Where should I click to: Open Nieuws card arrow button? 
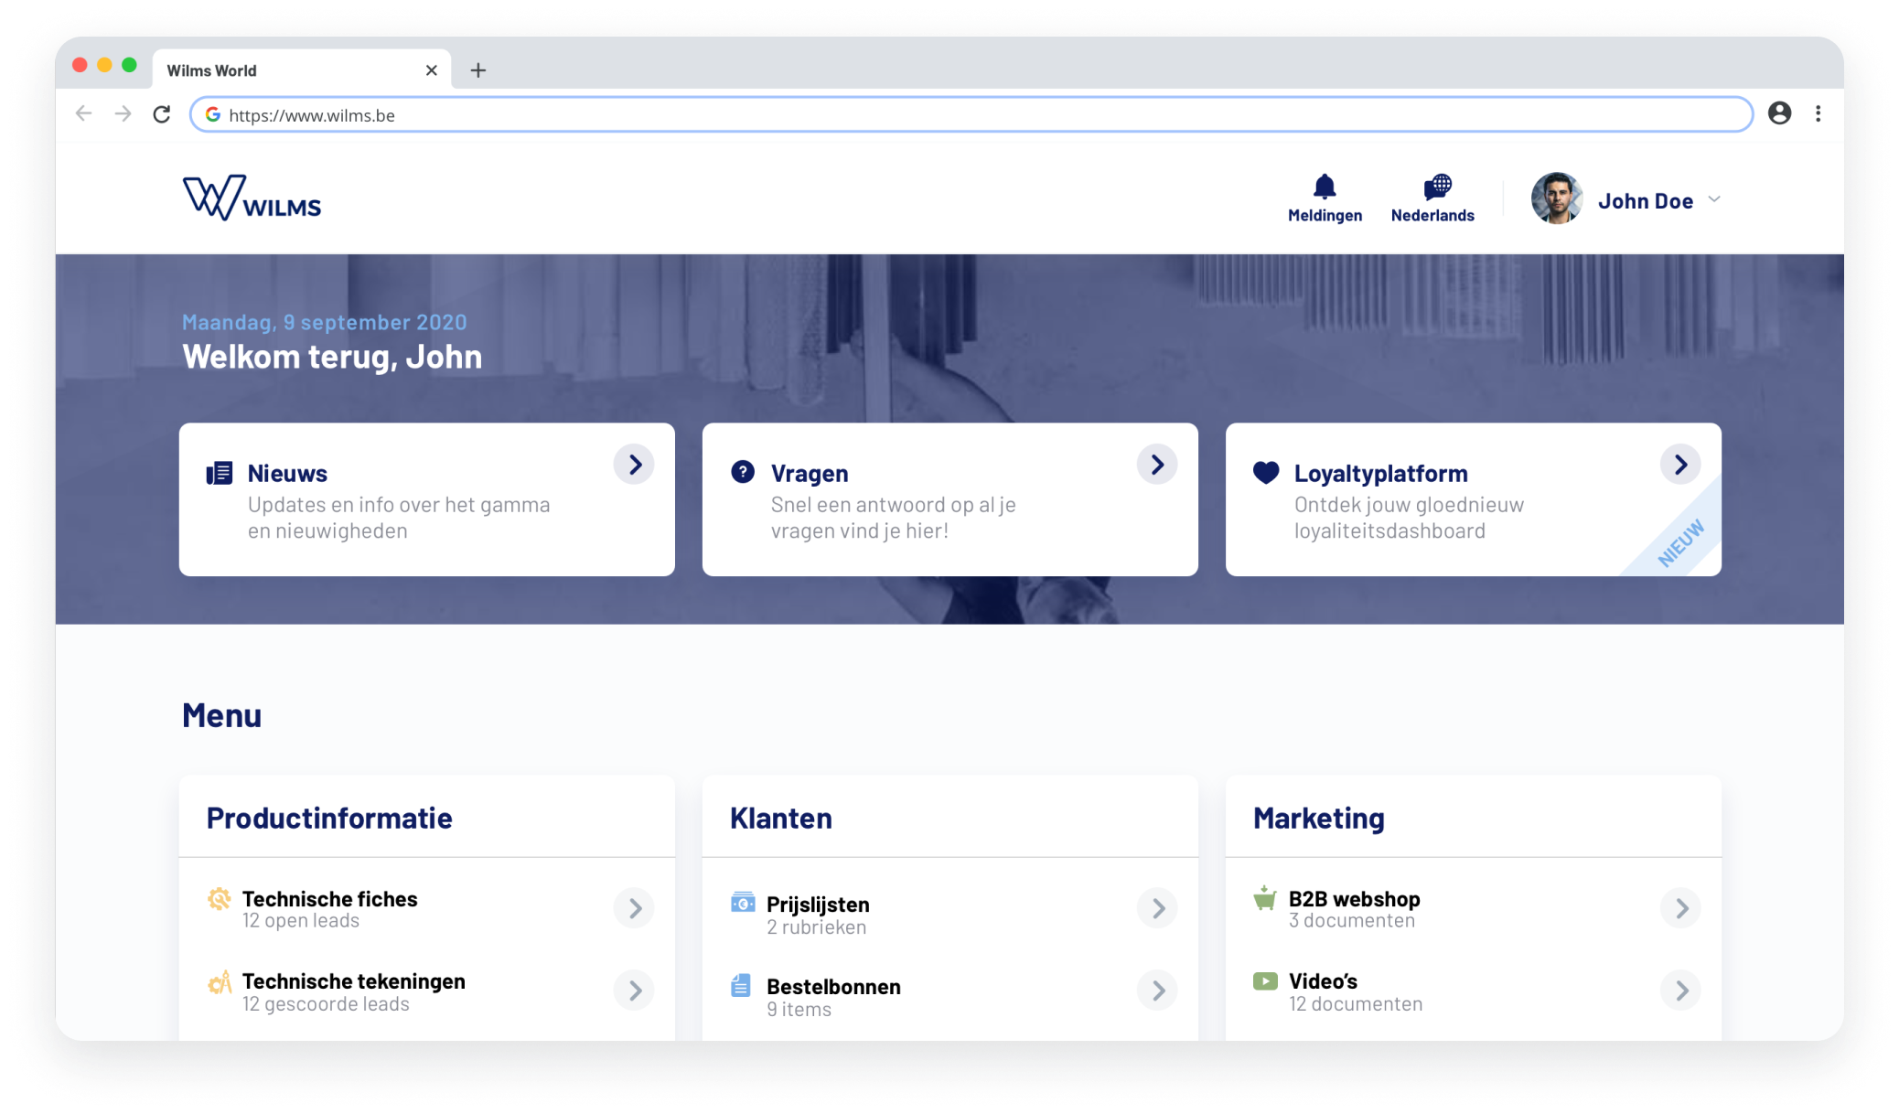click(634, 465)
